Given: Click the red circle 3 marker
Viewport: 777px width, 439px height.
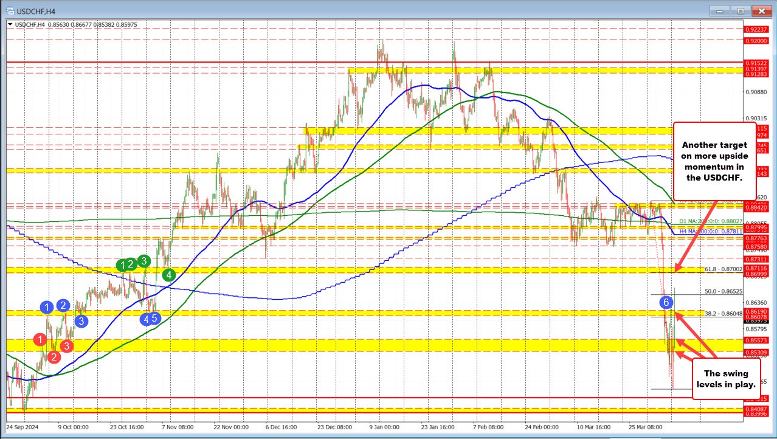Looking at the screenshot, I should click(67, 345).
